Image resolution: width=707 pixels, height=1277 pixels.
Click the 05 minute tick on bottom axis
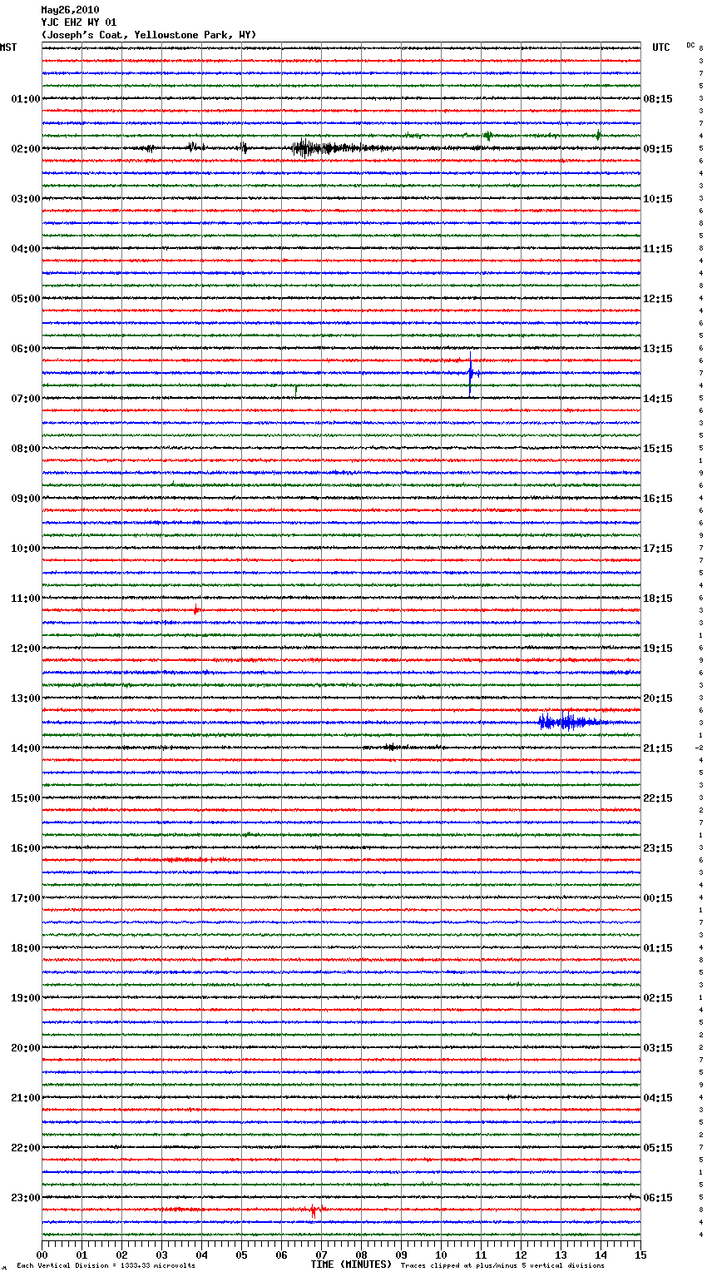241,1255
